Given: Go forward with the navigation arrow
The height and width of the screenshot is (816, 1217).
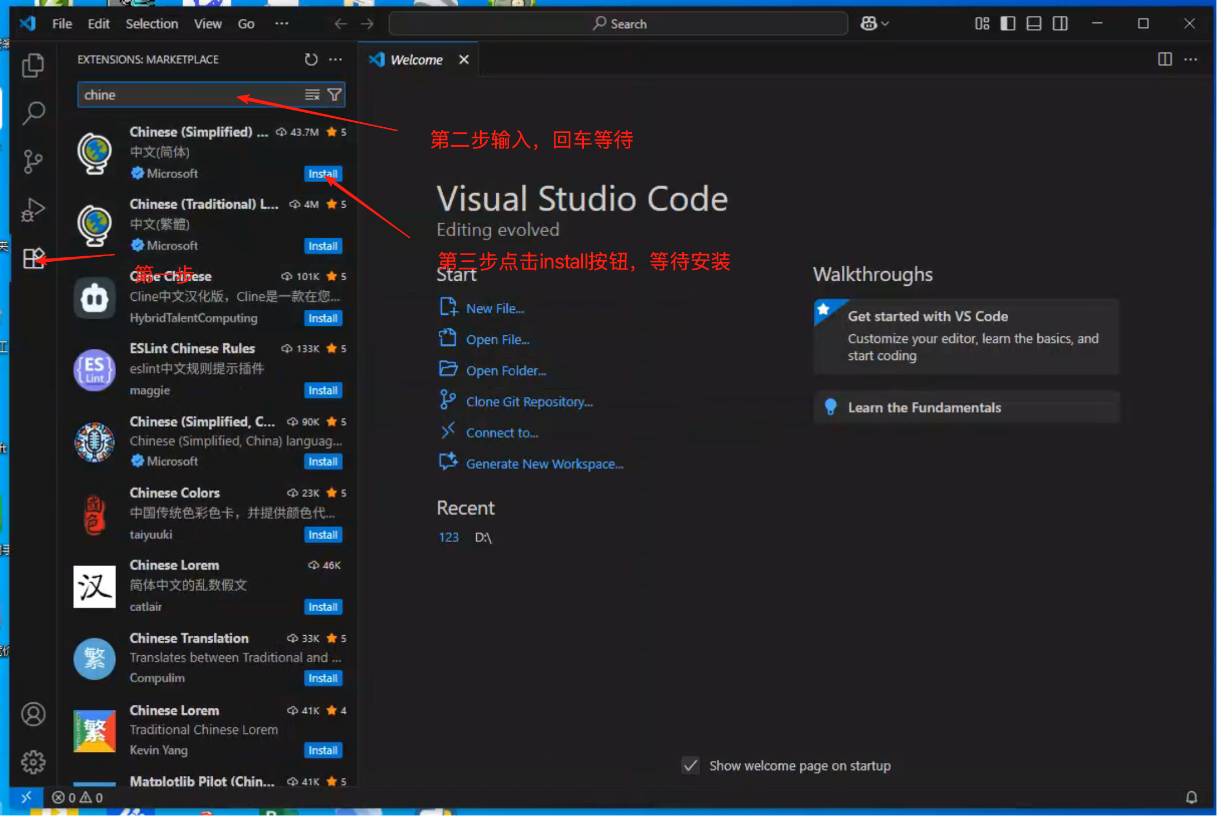Looking at the screenshot, I should 367,23.
